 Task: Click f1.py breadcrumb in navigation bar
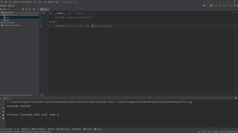point(12,6)
